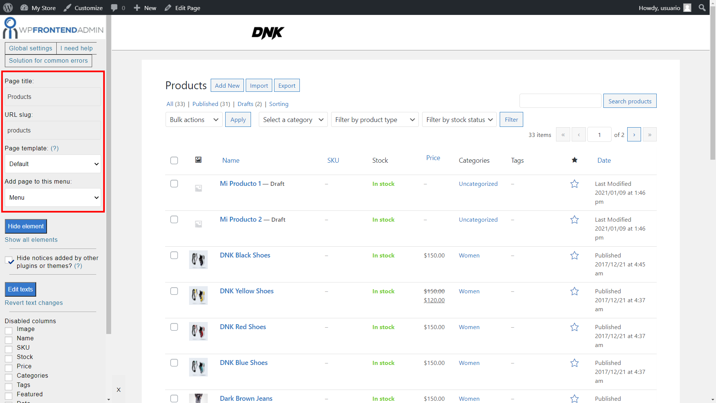
Task: Toggle featured star for DNK Red Shoes
Action: (x=575, y=327)
